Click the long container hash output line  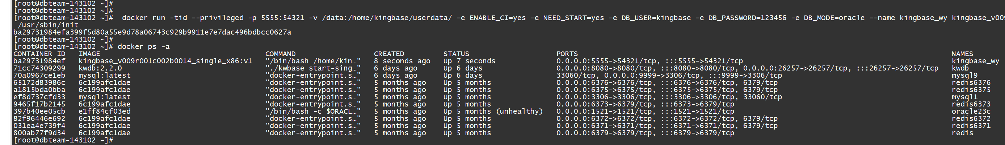pyautogui.click(x=152, y=32)
